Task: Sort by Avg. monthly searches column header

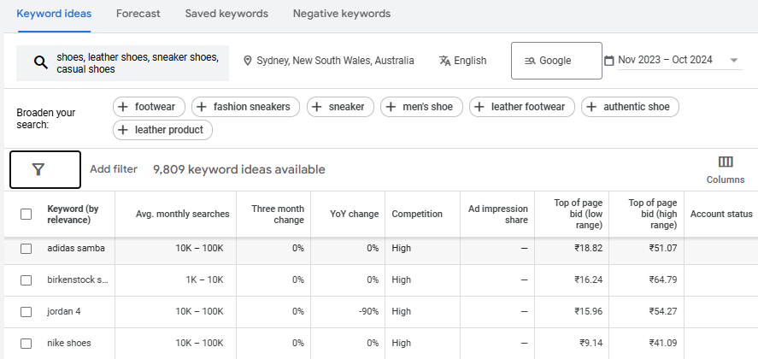Action: point(183,214)
